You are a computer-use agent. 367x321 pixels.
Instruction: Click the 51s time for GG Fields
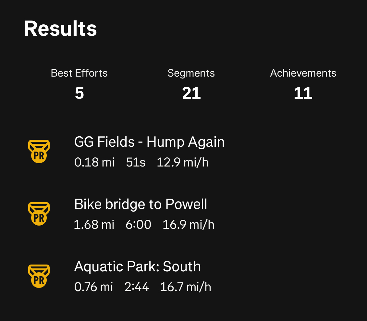136,162
